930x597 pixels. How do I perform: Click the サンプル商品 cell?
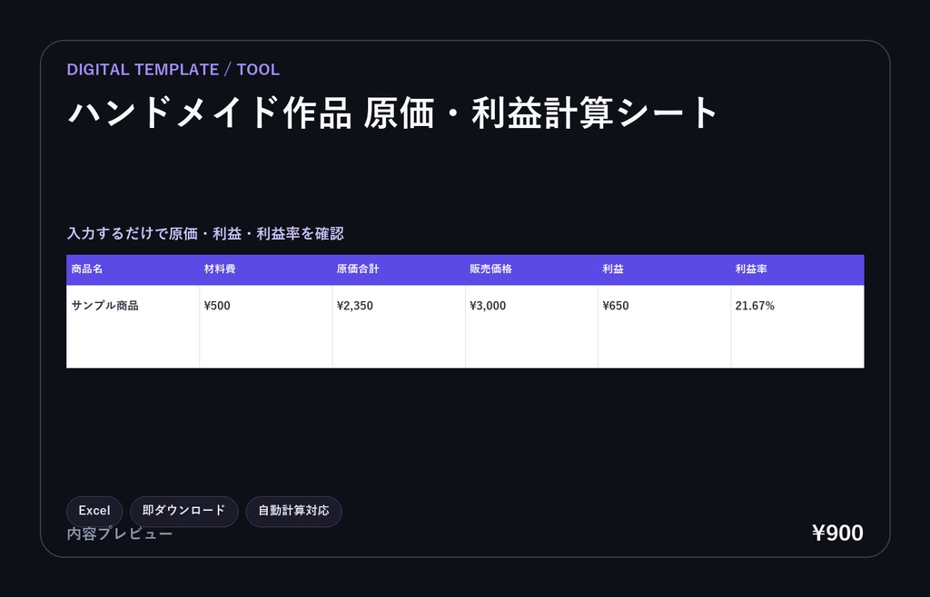[x=133, y=327]
